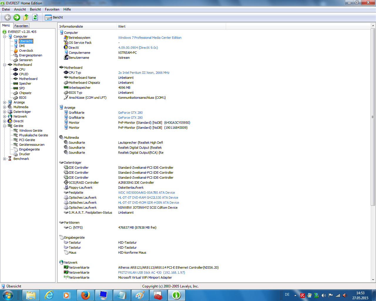Click the Wert column header
Screen dimensions: 376x301
point(171,26)
